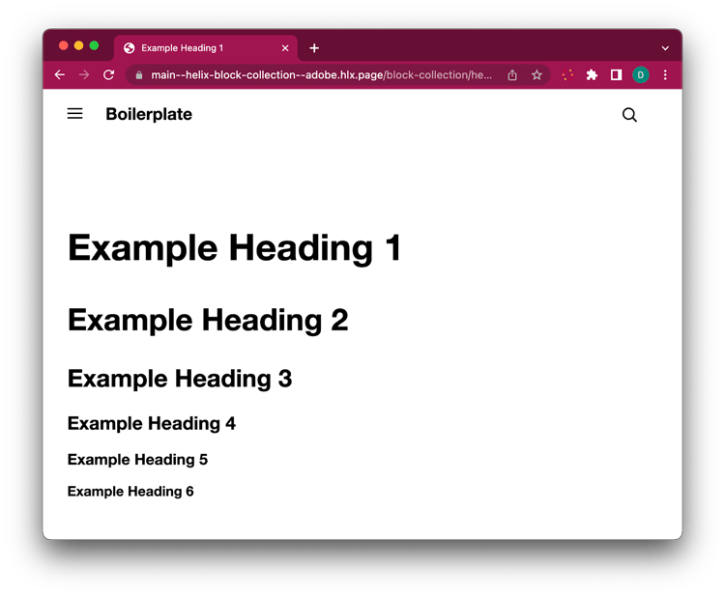Click the site search magnifier icon
725x596 pixels.
click(x=629, y=115)
